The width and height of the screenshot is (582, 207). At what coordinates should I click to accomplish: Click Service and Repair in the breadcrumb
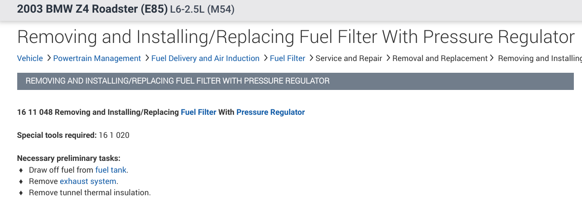tap(349, 58)
